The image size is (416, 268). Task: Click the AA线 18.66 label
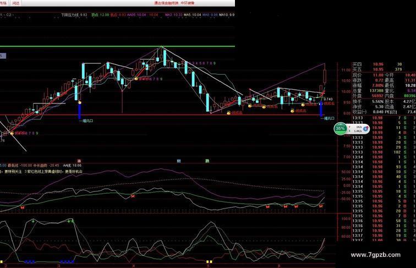click(72, 165)
